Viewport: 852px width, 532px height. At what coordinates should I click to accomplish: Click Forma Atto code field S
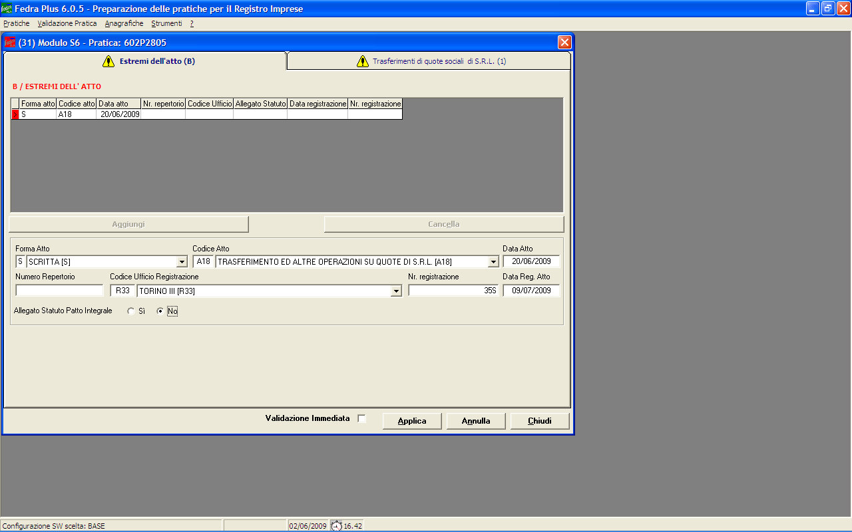pyautogui.click(x=20, y=262)
